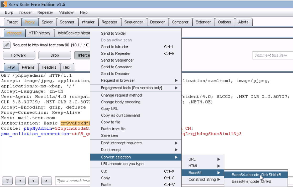Select Send to Spider
The width and height of the screenshot is (293, 187).
point(136,33)
